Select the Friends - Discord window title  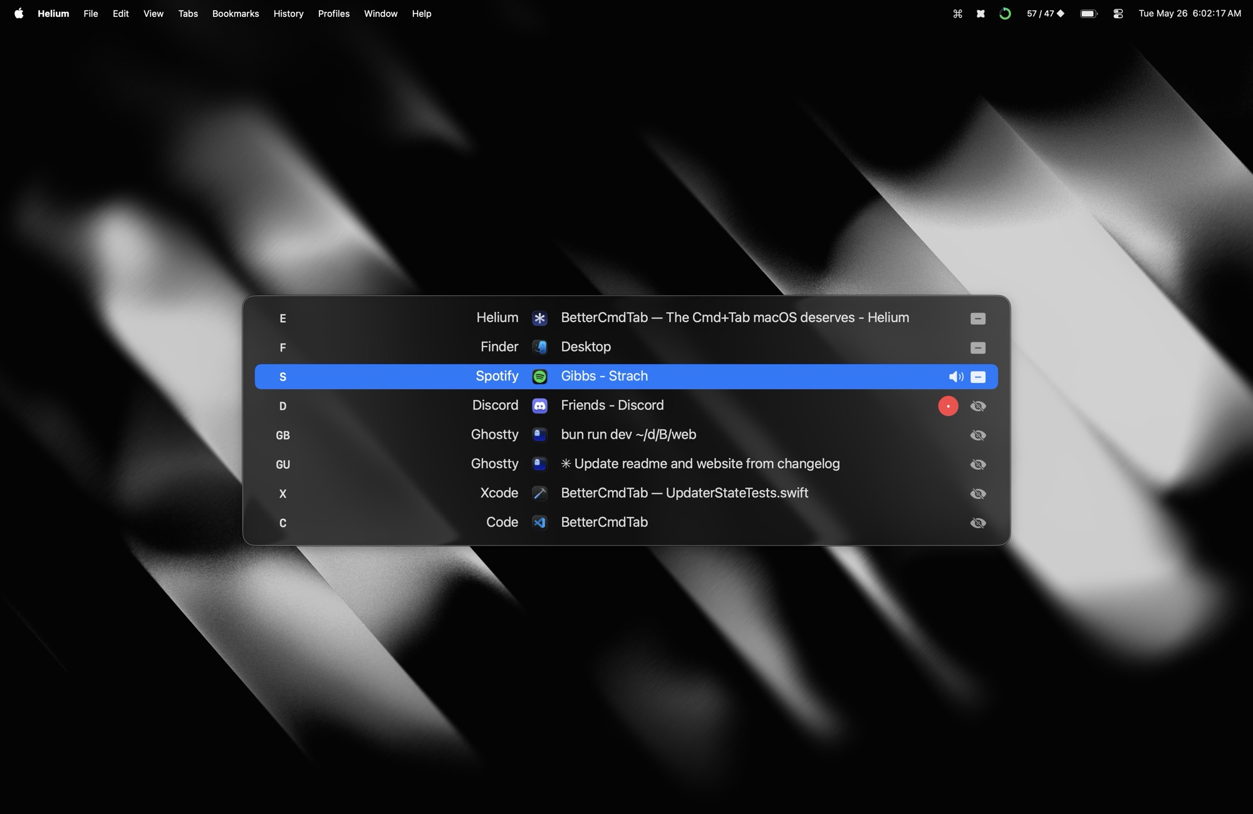point(612,405)
